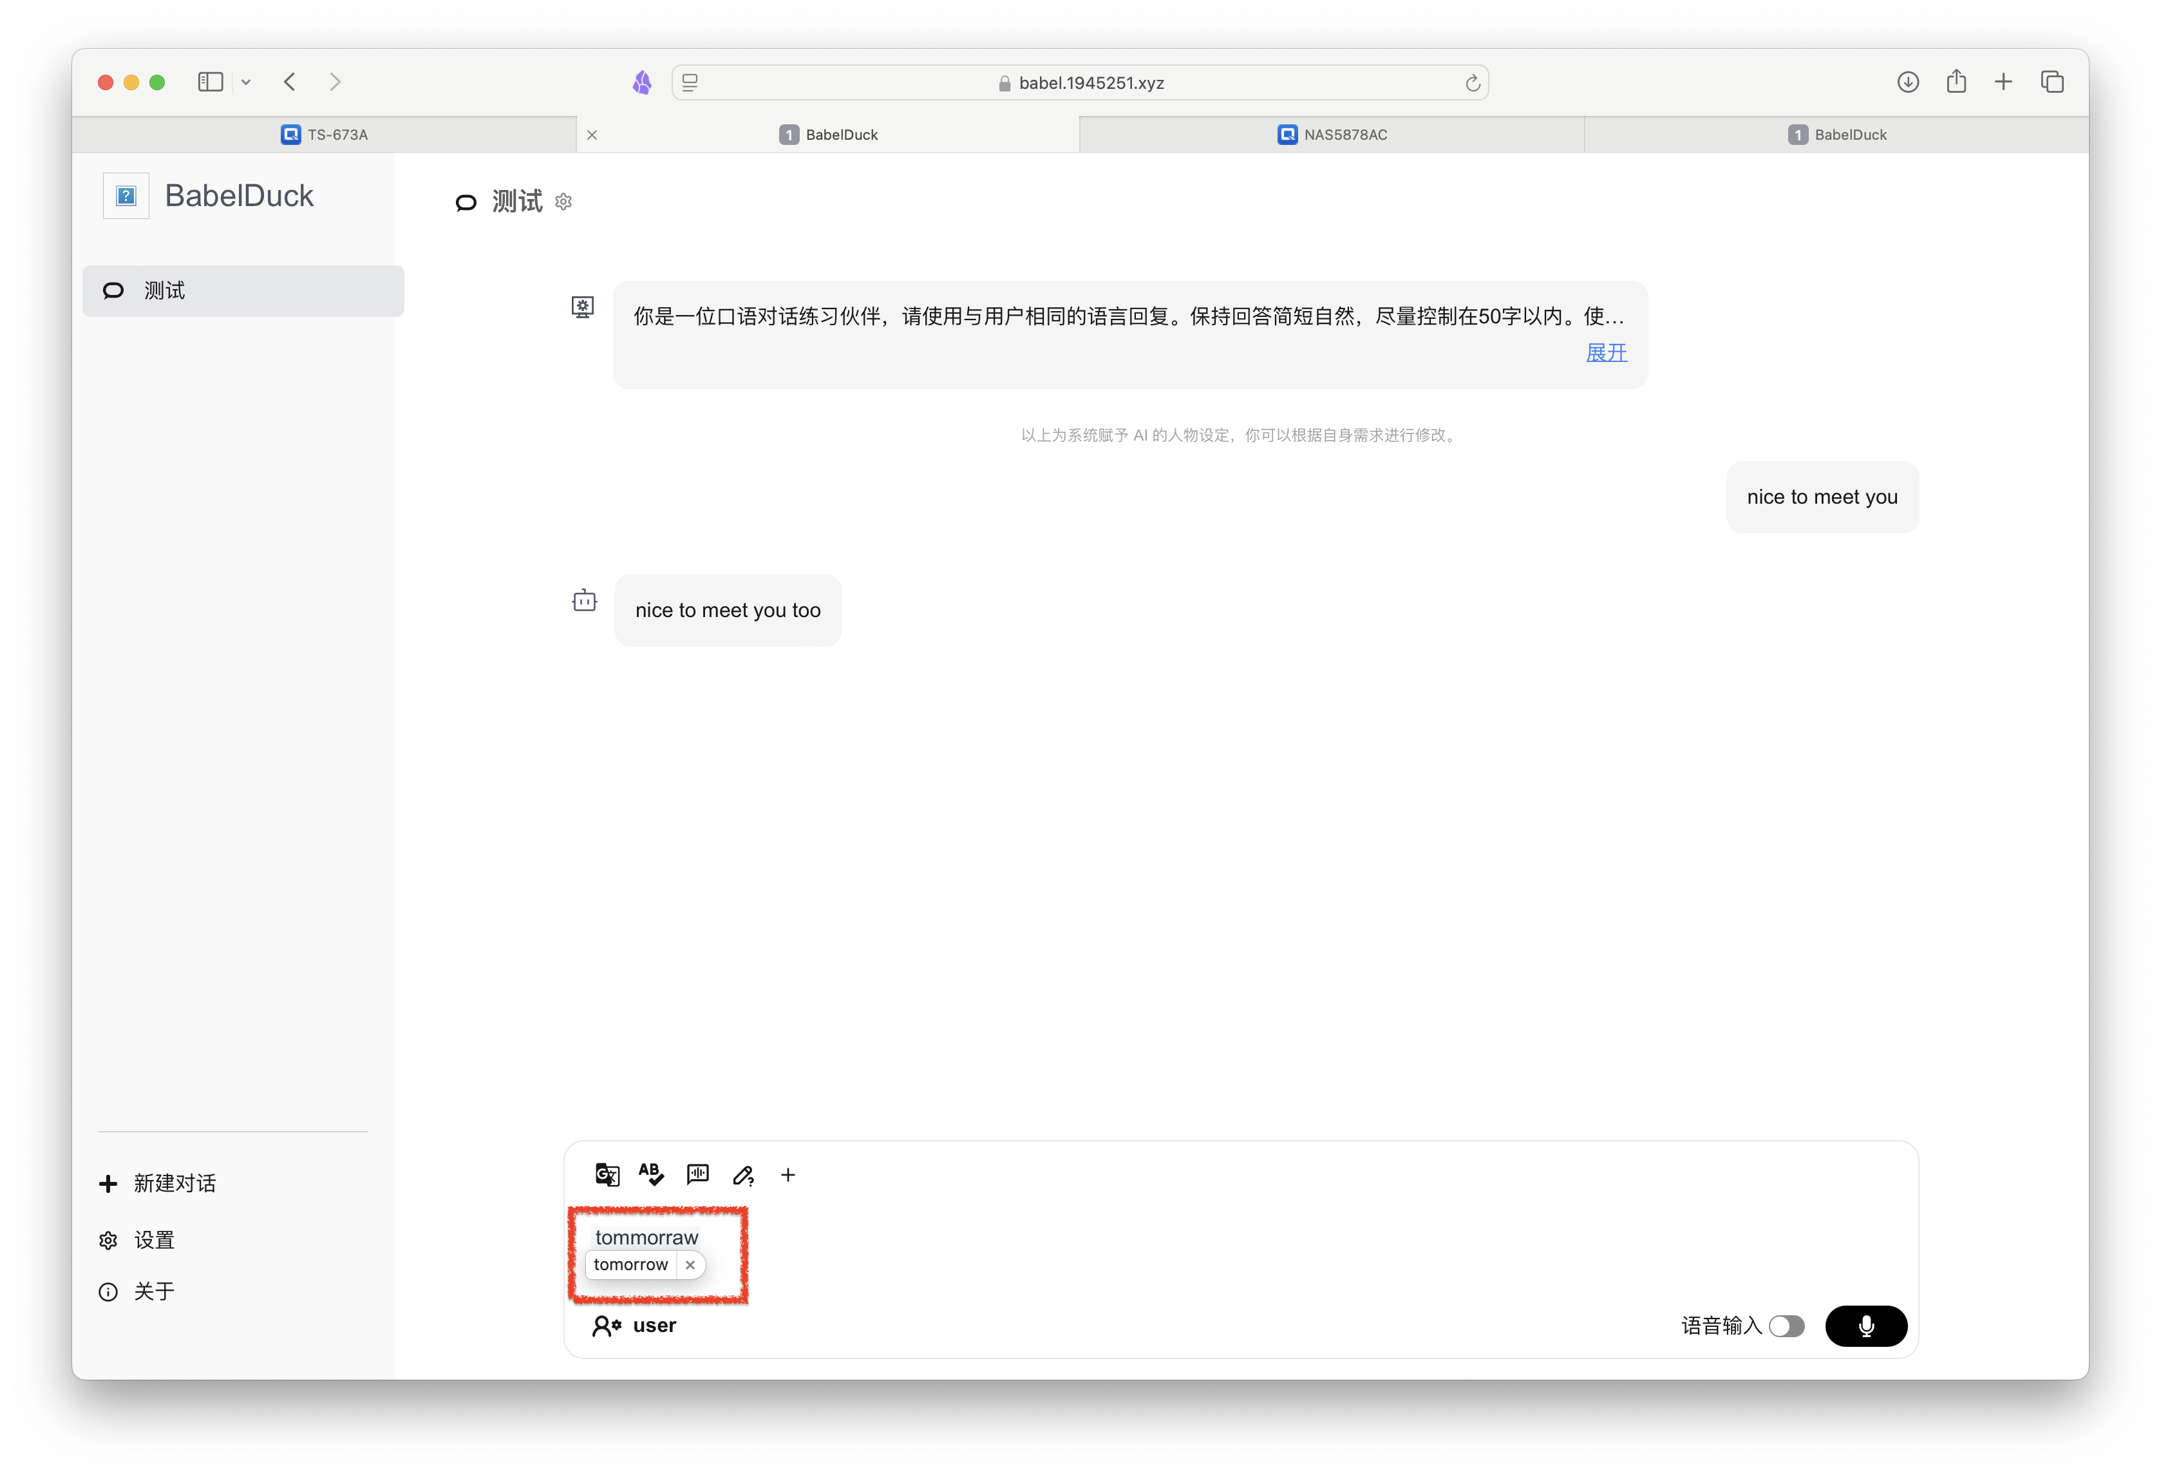The height and width of the screenshot is (1475, 2161).
Task: Open 设置 settings in sidebar
Action: [x=137, y=1240]
